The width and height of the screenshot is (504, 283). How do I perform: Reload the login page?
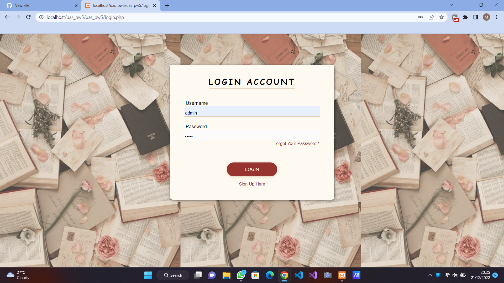pyautogui.click(x=28, y=17)
